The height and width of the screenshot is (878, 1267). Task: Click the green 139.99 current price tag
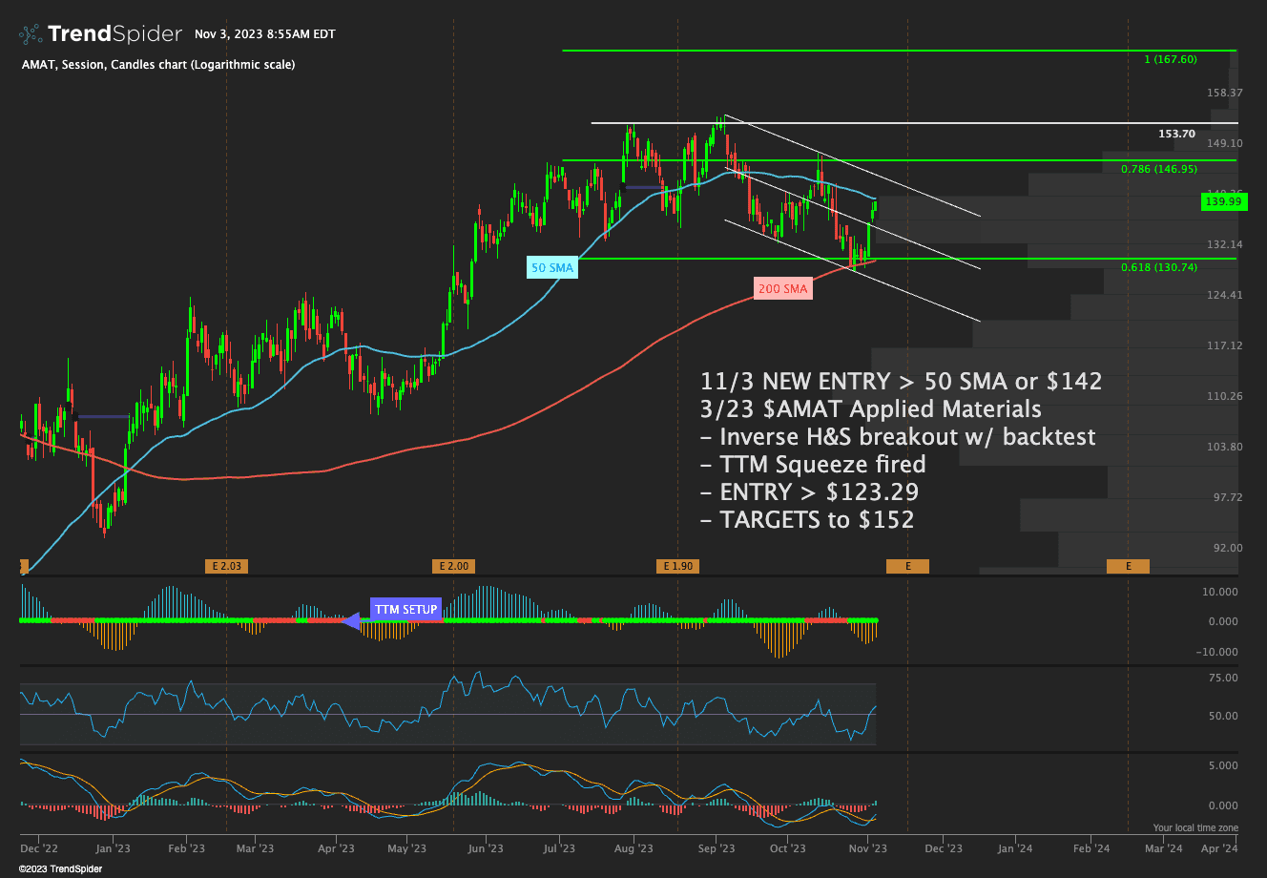(1222, 201)
